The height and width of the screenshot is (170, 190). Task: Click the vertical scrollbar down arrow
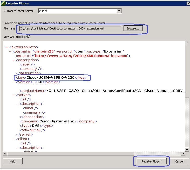coord(187,150)
